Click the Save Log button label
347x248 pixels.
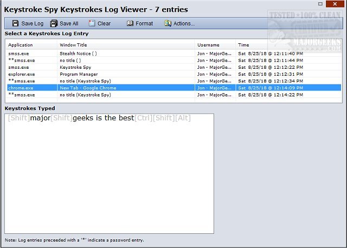click(x=33, y=23)
